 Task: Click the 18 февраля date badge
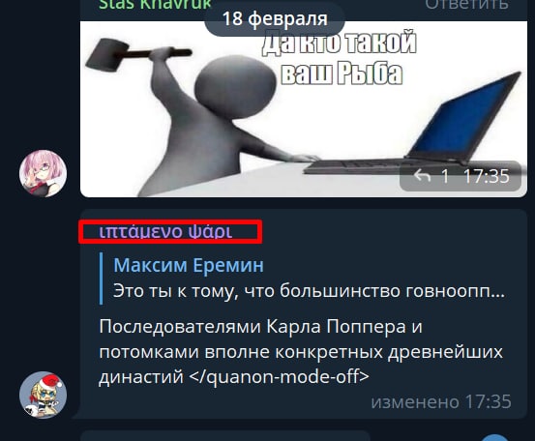click(x=275, y=18)
